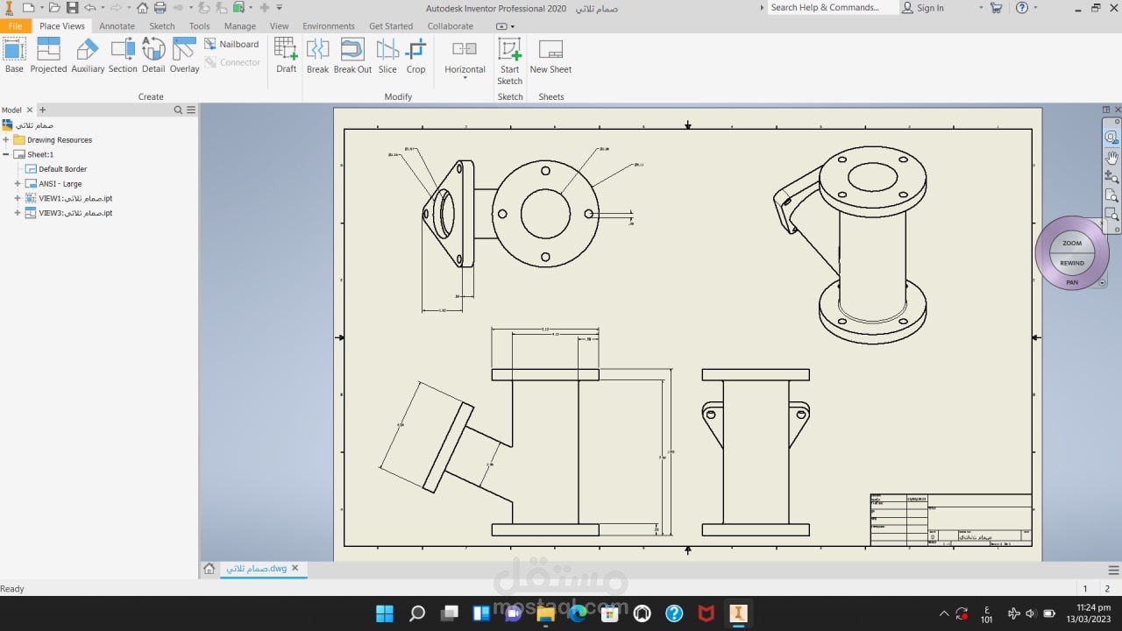The width and height of the screenshot is (1122, 631).
Task: Expand the ANSI - Large node
Action: point(18,184)
